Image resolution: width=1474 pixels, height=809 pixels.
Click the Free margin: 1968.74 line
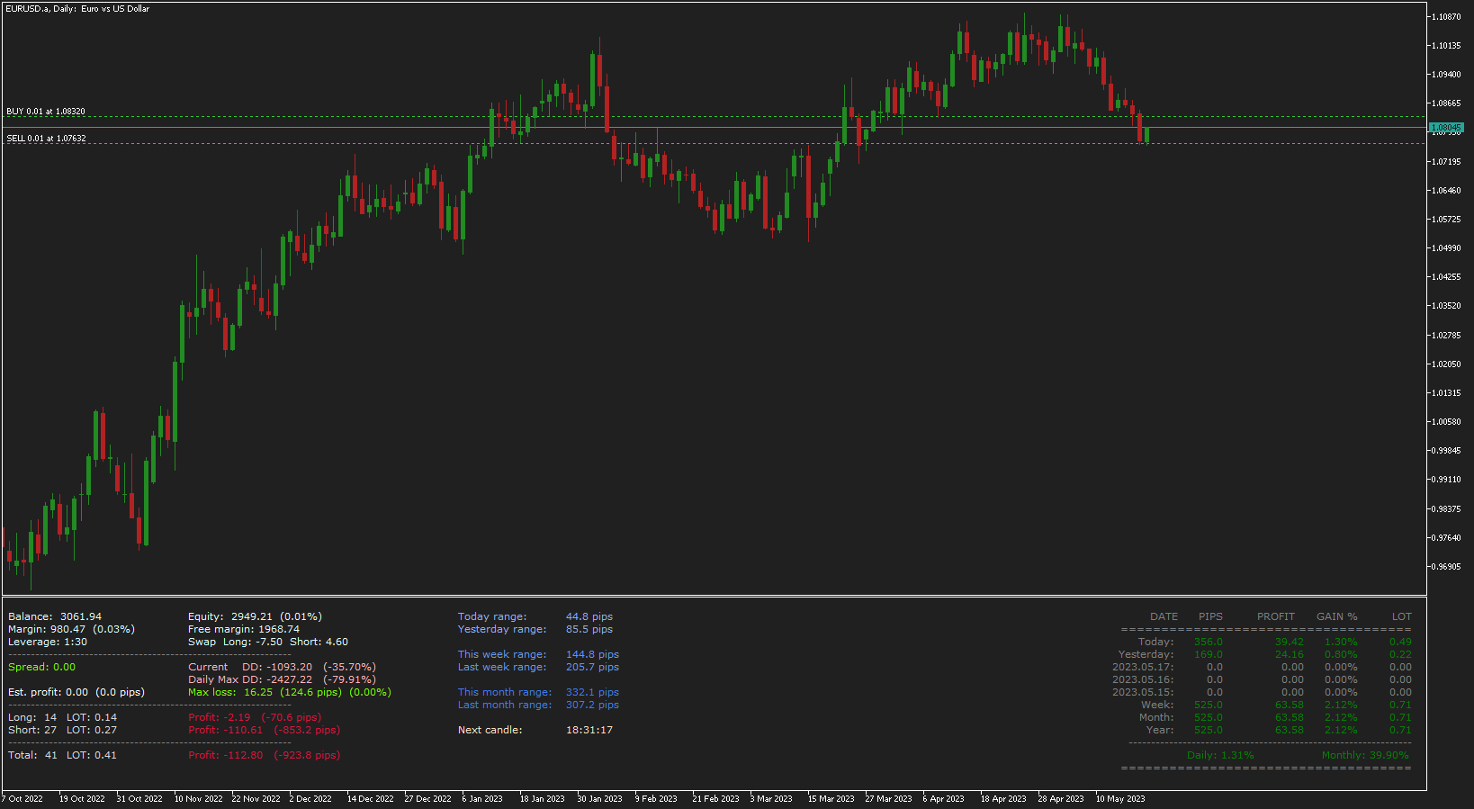(x=244, y=630)
